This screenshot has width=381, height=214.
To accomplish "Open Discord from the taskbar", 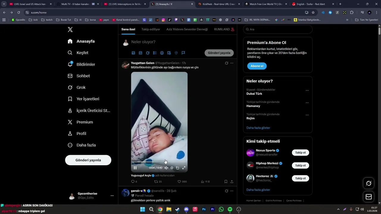I will tap(186, 209).
